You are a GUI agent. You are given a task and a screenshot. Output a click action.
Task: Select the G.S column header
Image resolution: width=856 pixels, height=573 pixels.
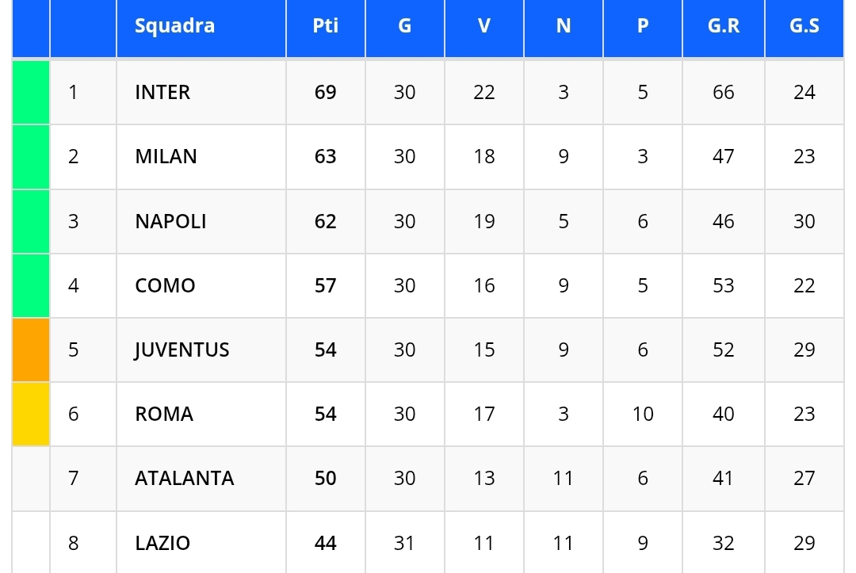804,26
